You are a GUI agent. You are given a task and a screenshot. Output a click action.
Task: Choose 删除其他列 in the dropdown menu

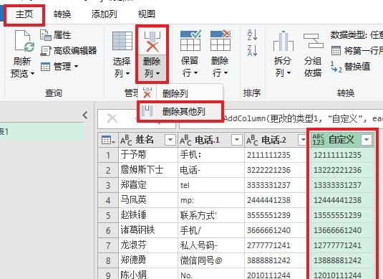tap(180, 112)
